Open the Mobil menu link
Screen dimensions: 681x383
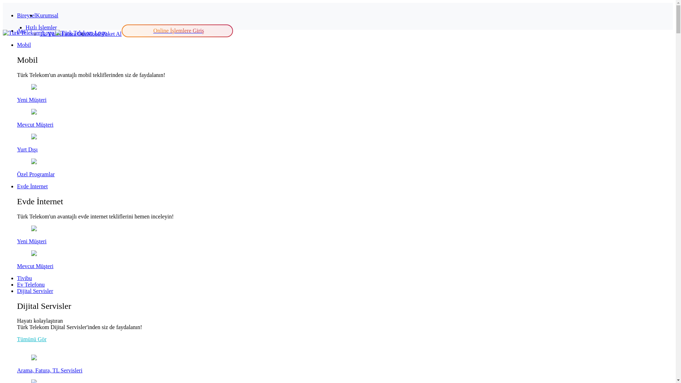pyautogui.click(x=24, y=45)
